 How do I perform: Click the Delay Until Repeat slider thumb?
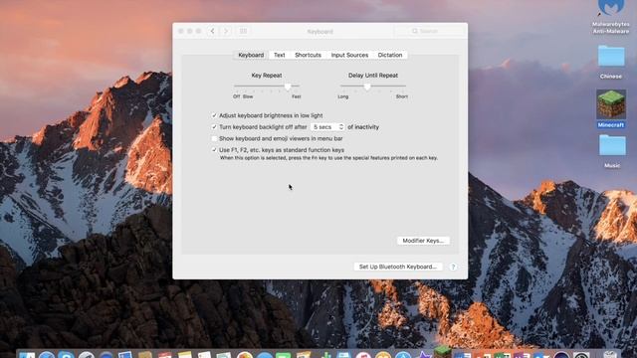click(367, 87)
